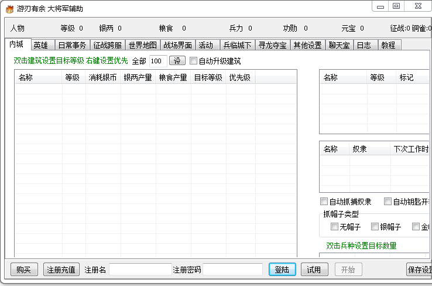This screenshot has width=432, height=286.
Task: Click the 设 button next to 100
Action: click(x=177, y=61)
